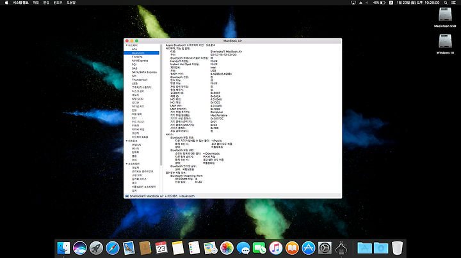The height and width of the screenshot is (258, 461).
Task: Open Finder from the Dock
Action: click(63, 248)
